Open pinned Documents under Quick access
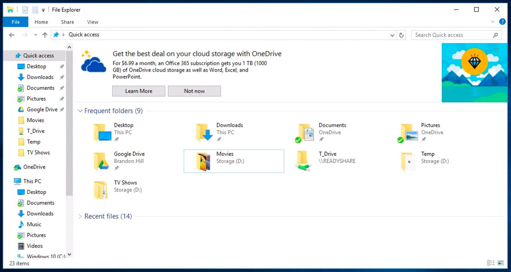This screenshot has height=272, width=511. point(41,88)
